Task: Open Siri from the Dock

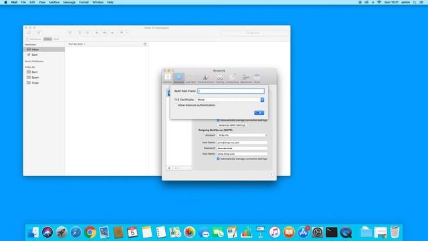Action: tap(47, 232)
